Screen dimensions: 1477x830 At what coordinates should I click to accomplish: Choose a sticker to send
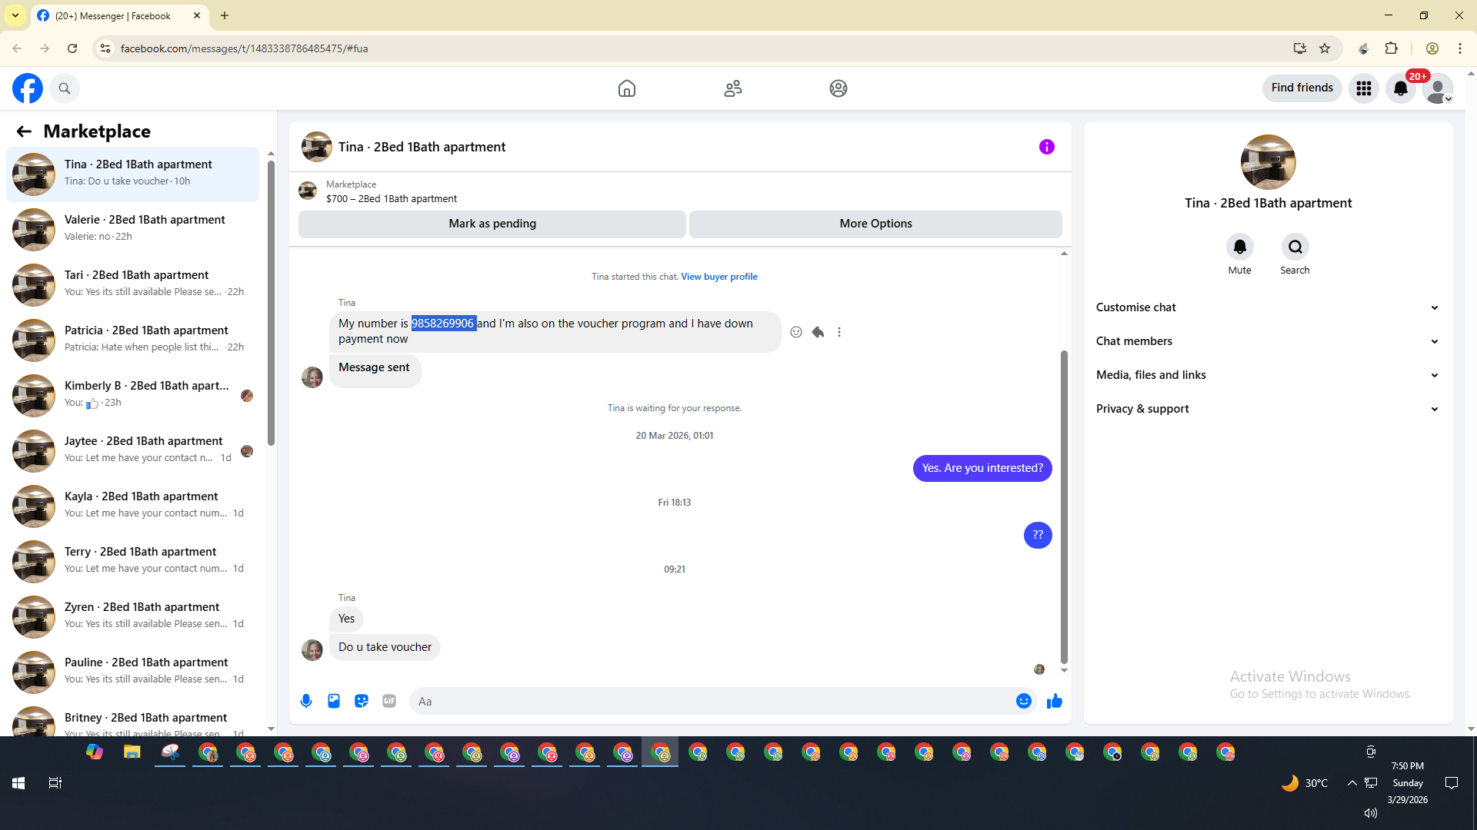(x=362, y=701)
